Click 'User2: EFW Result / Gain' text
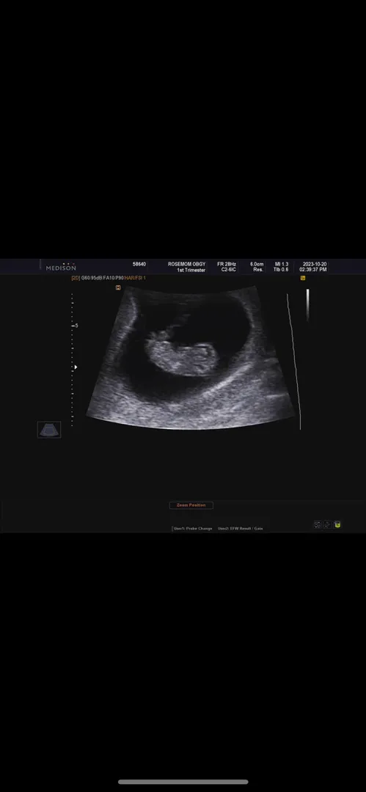The width and height of the screenshot is (366, 792). pyautogui.click(x=240, y=528)
